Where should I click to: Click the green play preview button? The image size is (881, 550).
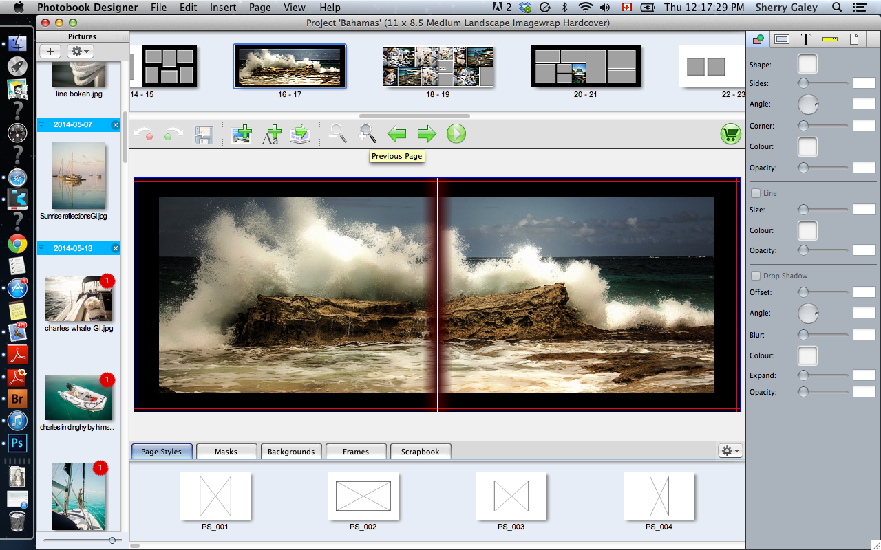(x=456, y=133)
